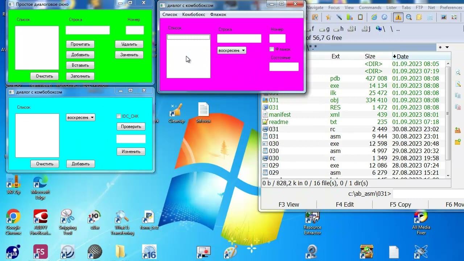Open the Флажок menu in the menu bar
The width and height of the screenshot is (464, 261).
[218, 14]
